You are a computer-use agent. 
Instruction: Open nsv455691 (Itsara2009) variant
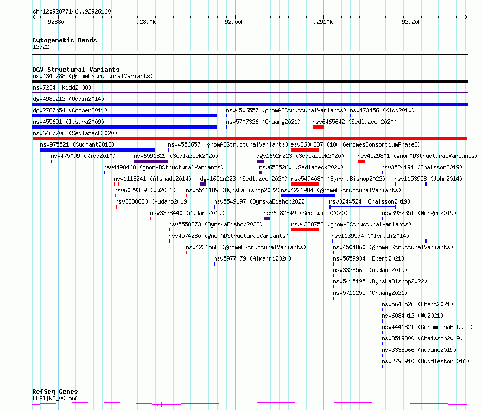[68, 122]
